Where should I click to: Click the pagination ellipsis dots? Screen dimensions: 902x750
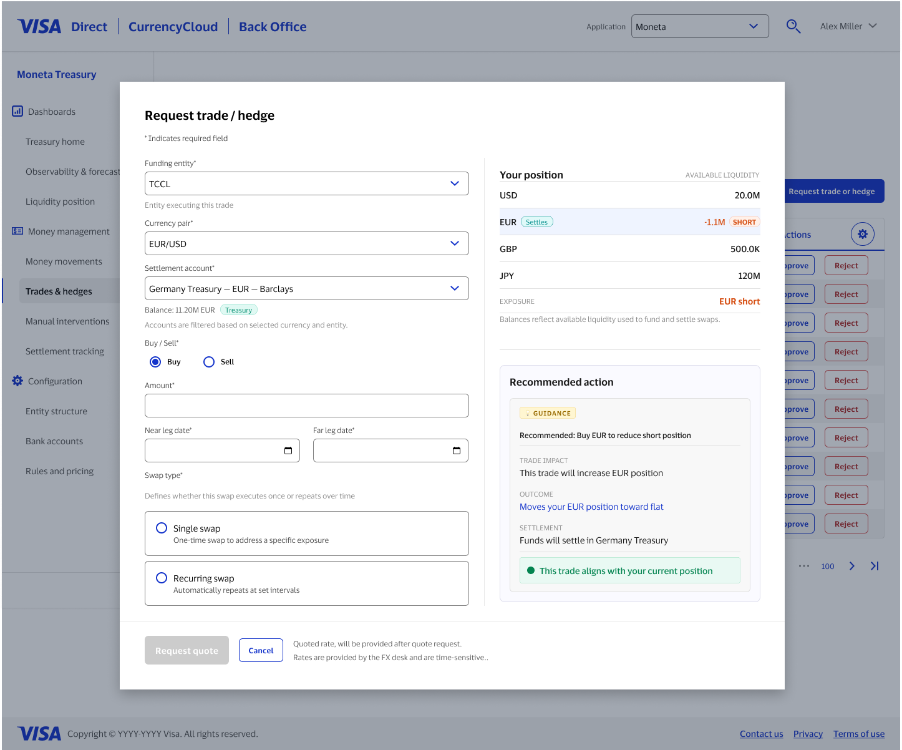(804, 566)
